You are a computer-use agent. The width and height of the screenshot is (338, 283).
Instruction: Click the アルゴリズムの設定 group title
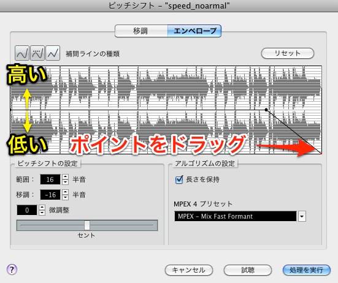click(205, 164)
